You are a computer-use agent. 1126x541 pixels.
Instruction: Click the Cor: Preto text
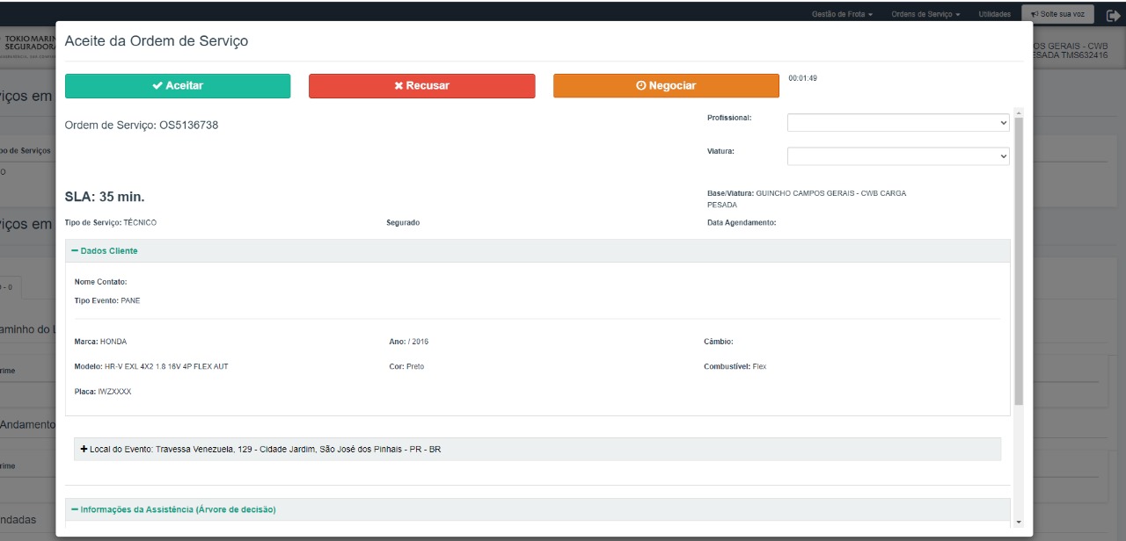tap(406, 366)
